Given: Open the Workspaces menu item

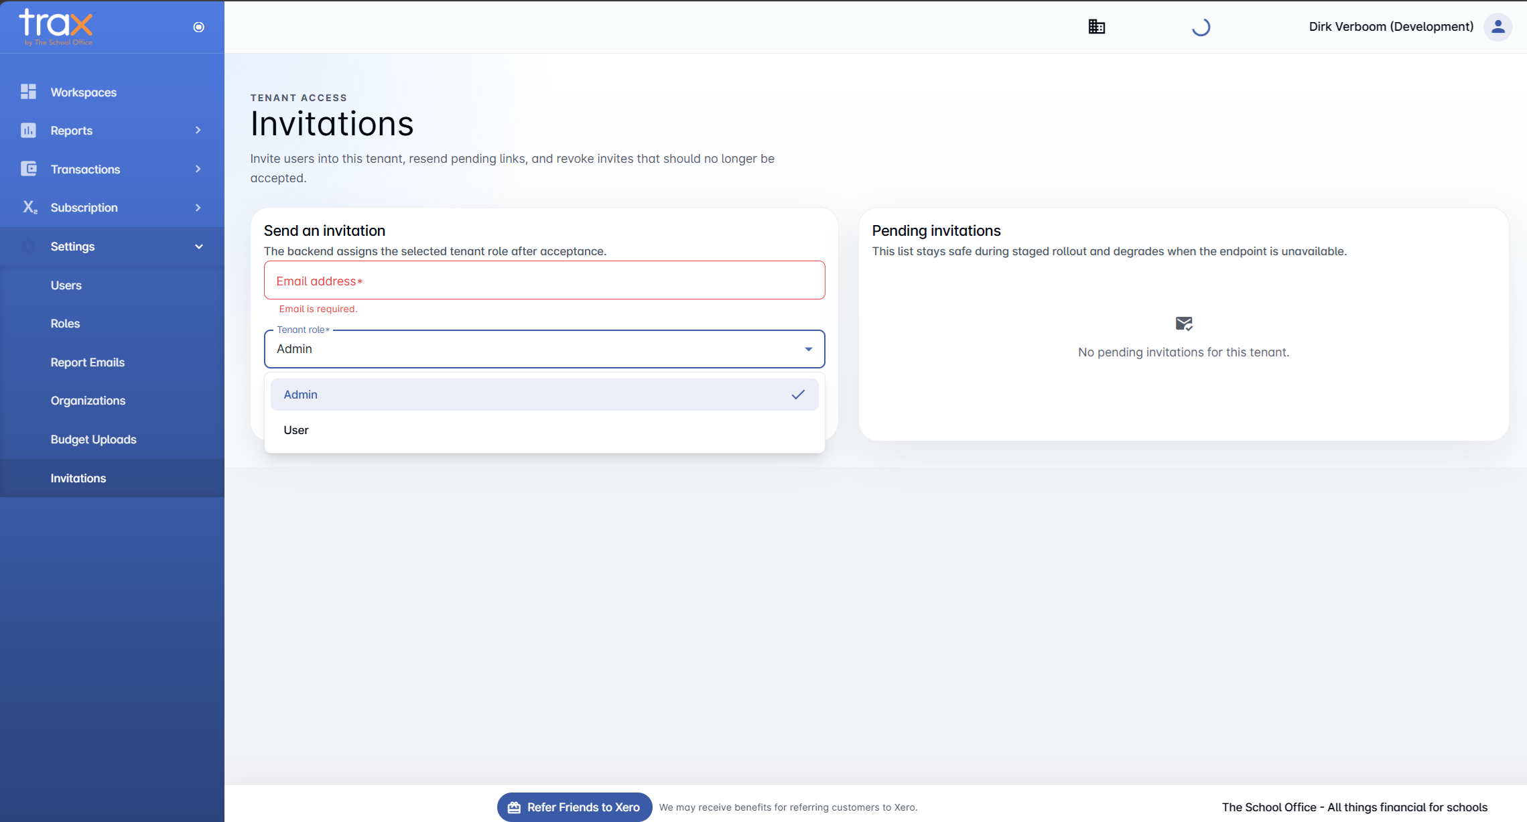Looking at the screenshot, I should [112, 92].
